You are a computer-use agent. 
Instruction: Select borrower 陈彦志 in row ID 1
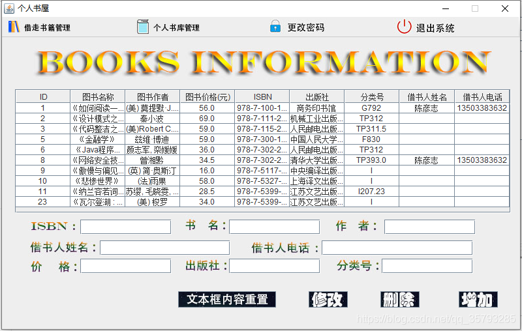(427, 108)
